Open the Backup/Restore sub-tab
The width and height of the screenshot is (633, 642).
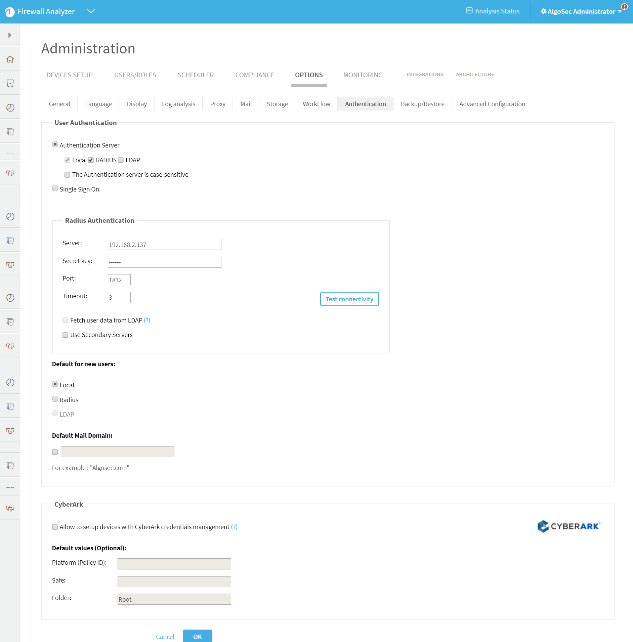(422, 104)
